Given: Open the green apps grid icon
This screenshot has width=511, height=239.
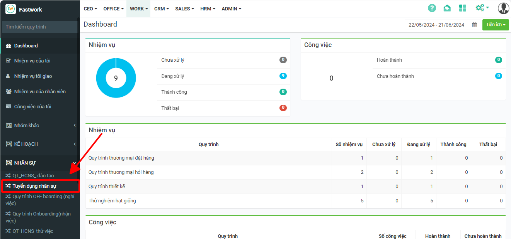Looking at the screenshot, I should coord(462,8).
